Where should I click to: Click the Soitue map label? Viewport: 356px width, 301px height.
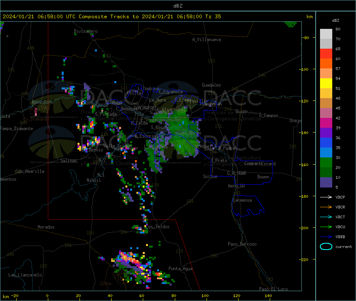coord(210,176)
